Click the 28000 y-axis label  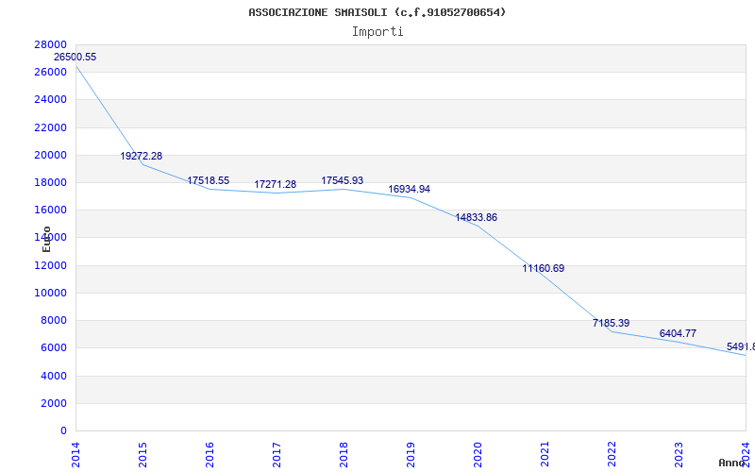pos(51,44)
